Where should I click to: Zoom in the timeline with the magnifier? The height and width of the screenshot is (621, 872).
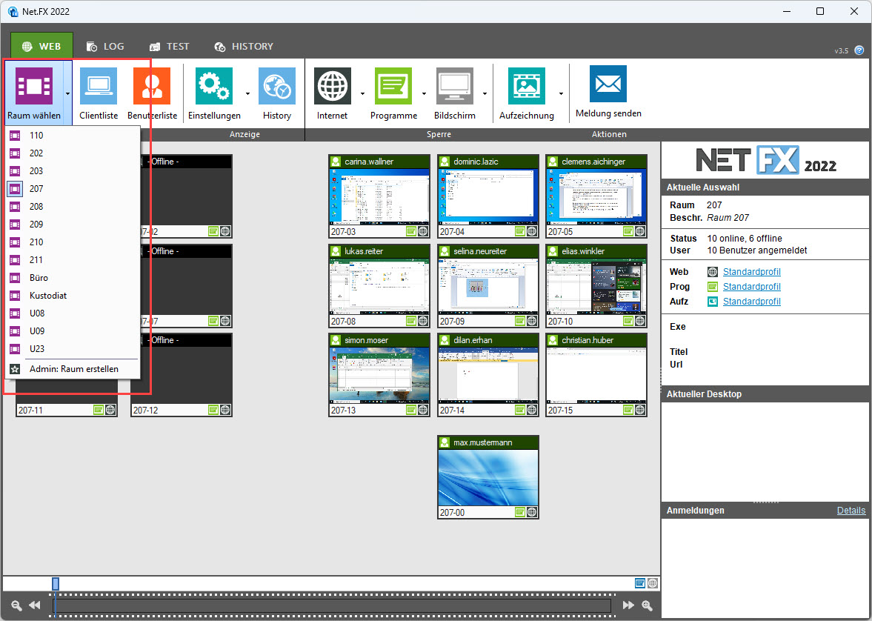click(647, 605)
